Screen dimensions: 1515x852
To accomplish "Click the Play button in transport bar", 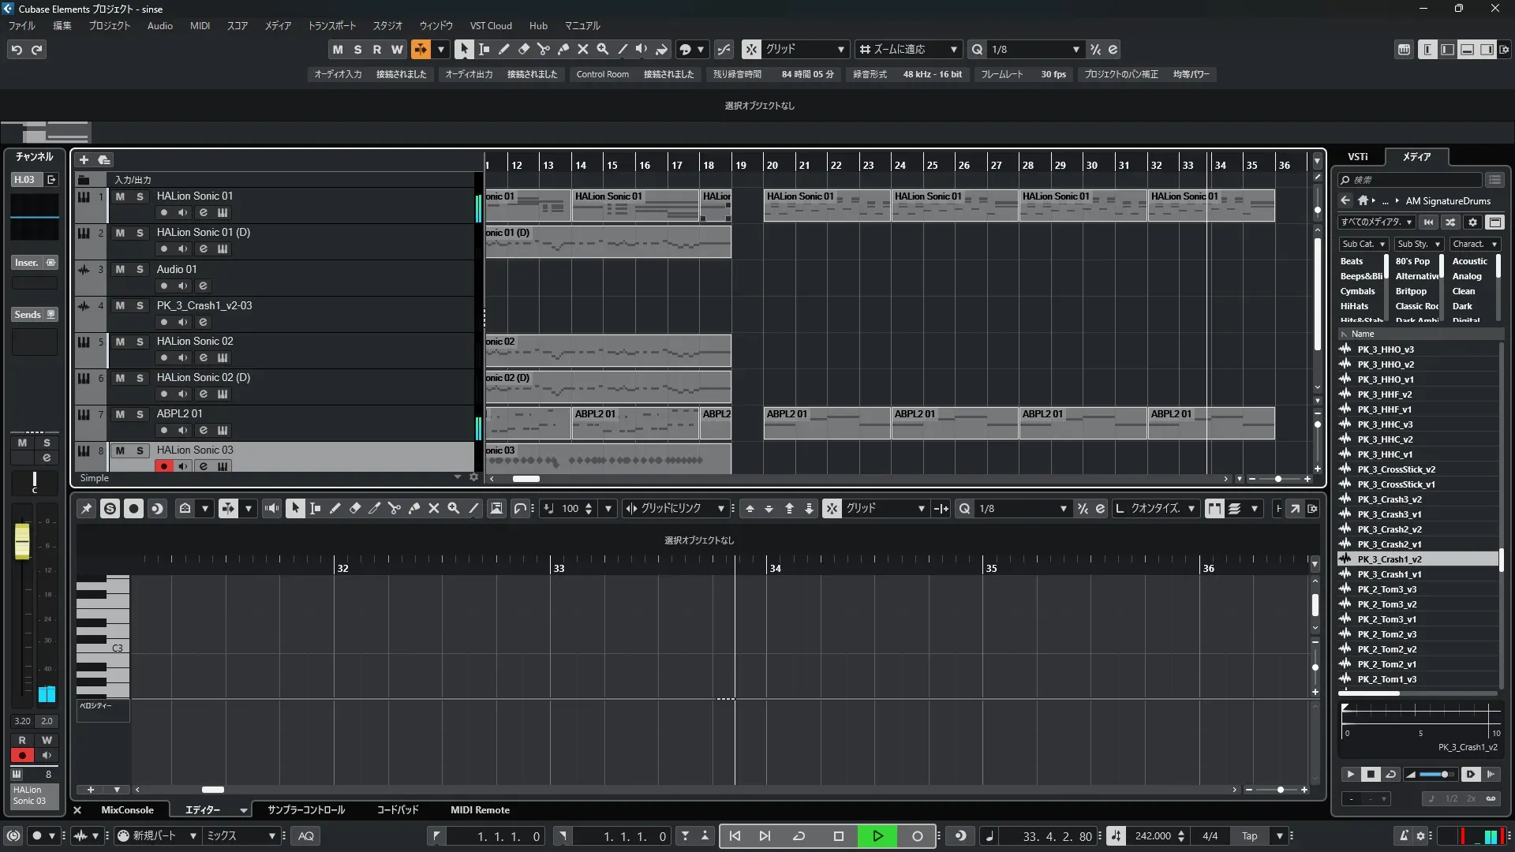I will pyautogui.click(x=877, y=835).
